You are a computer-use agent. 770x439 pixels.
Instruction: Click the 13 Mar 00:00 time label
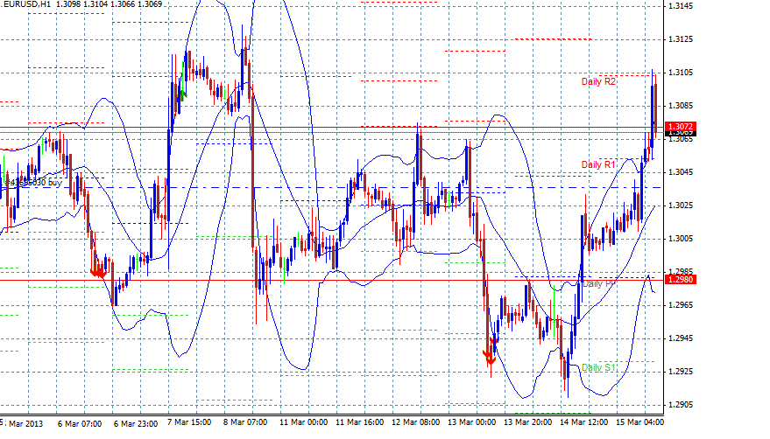(x=471, y=422)
